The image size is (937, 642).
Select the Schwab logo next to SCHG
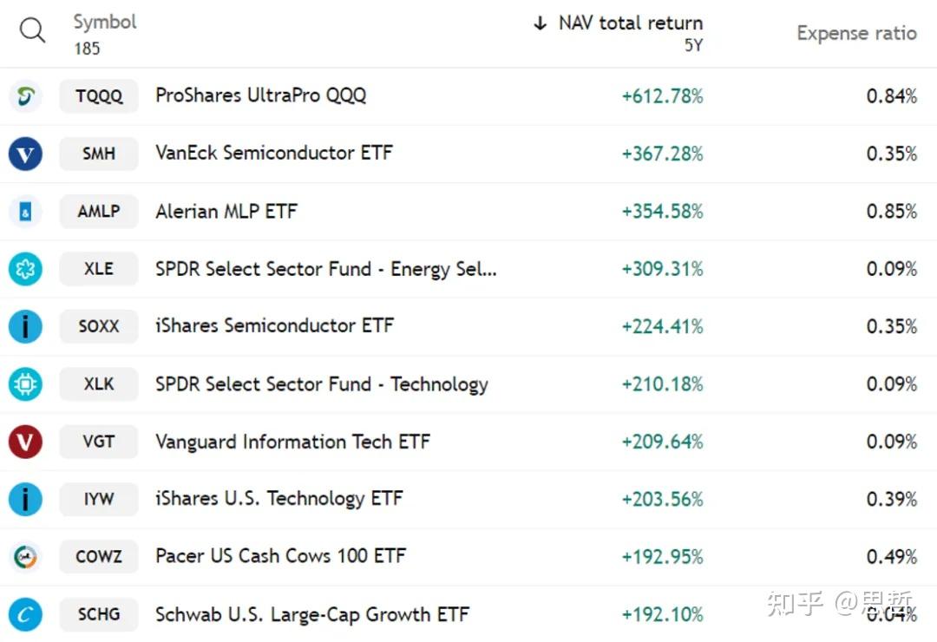click(25, 614)
